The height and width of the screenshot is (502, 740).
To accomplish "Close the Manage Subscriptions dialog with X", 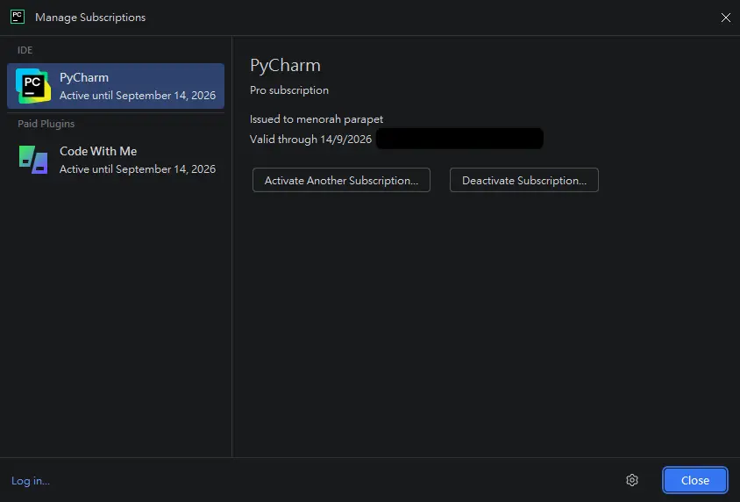I will [726, 18].
